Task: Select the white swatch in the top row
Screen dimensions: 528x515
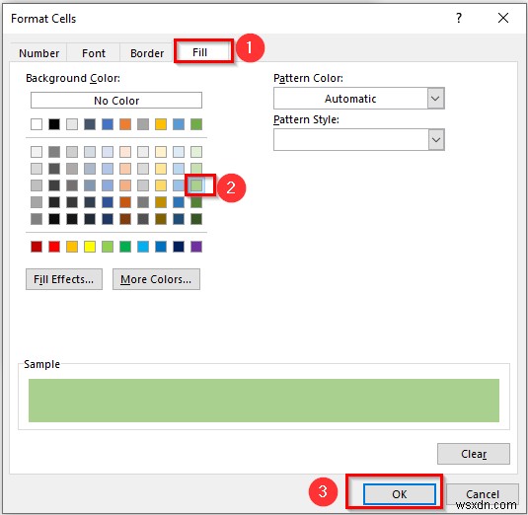Action: [x=37, y=124]
